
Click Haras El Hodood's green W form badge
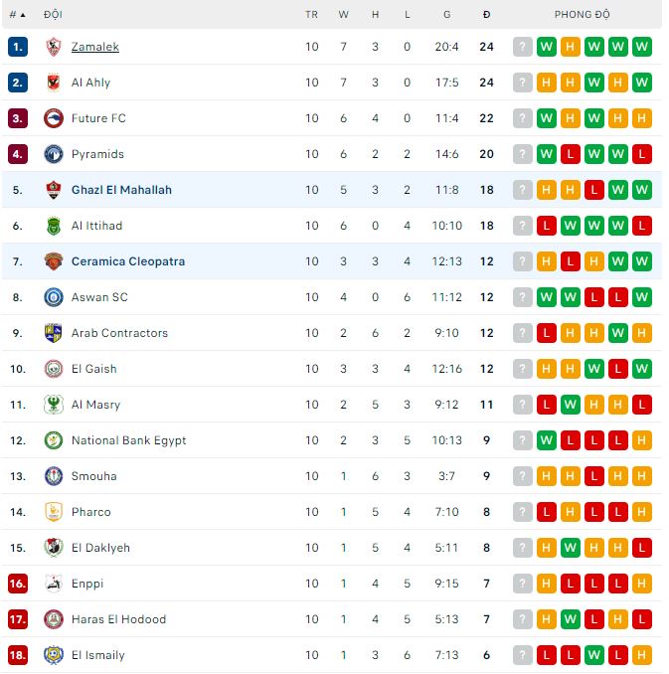[x=571, y=619]
